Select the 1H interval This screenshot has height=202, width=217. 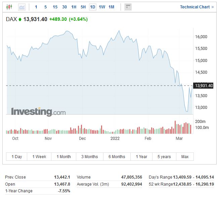pos(74,7)
